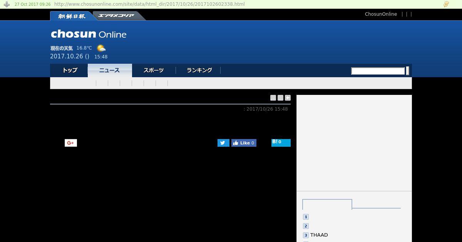Share article on Google Plus
Screen dimensions: 462x242
pos(71,143)
